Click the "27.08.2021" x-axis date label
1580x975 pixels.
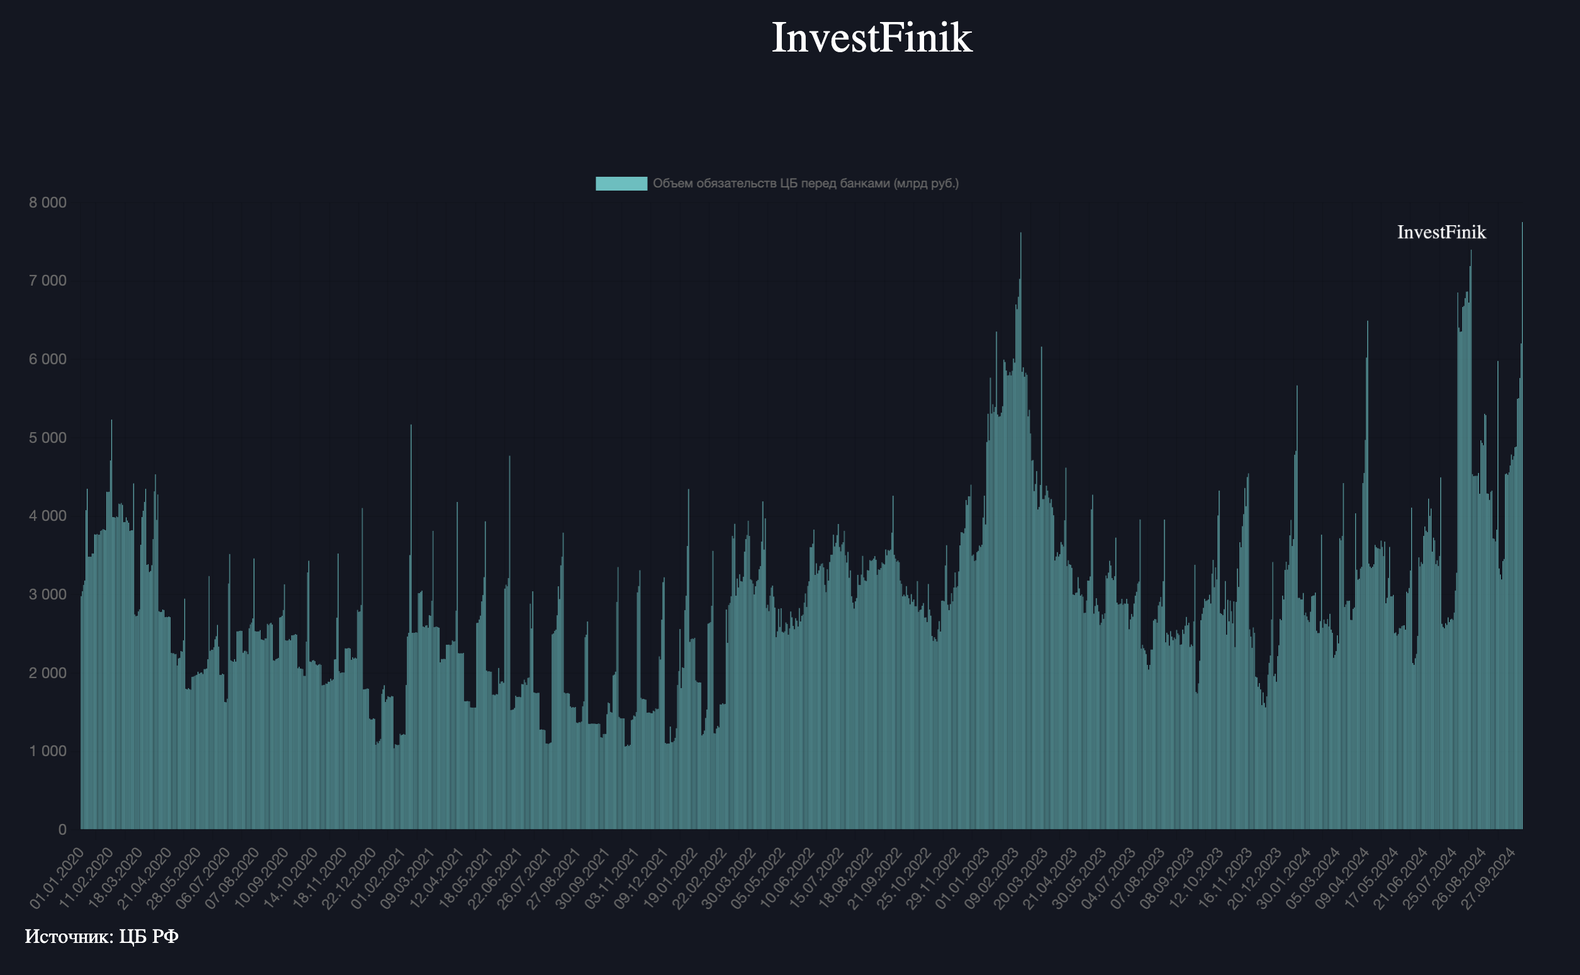tap(554, 878)
